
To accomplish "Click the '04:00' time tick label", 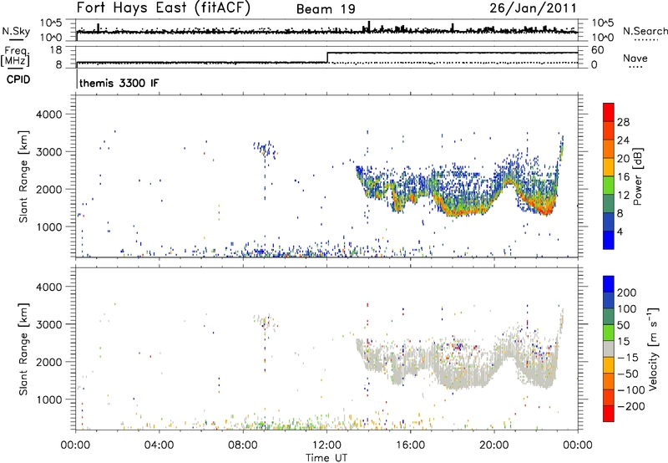I will [159, 445].
